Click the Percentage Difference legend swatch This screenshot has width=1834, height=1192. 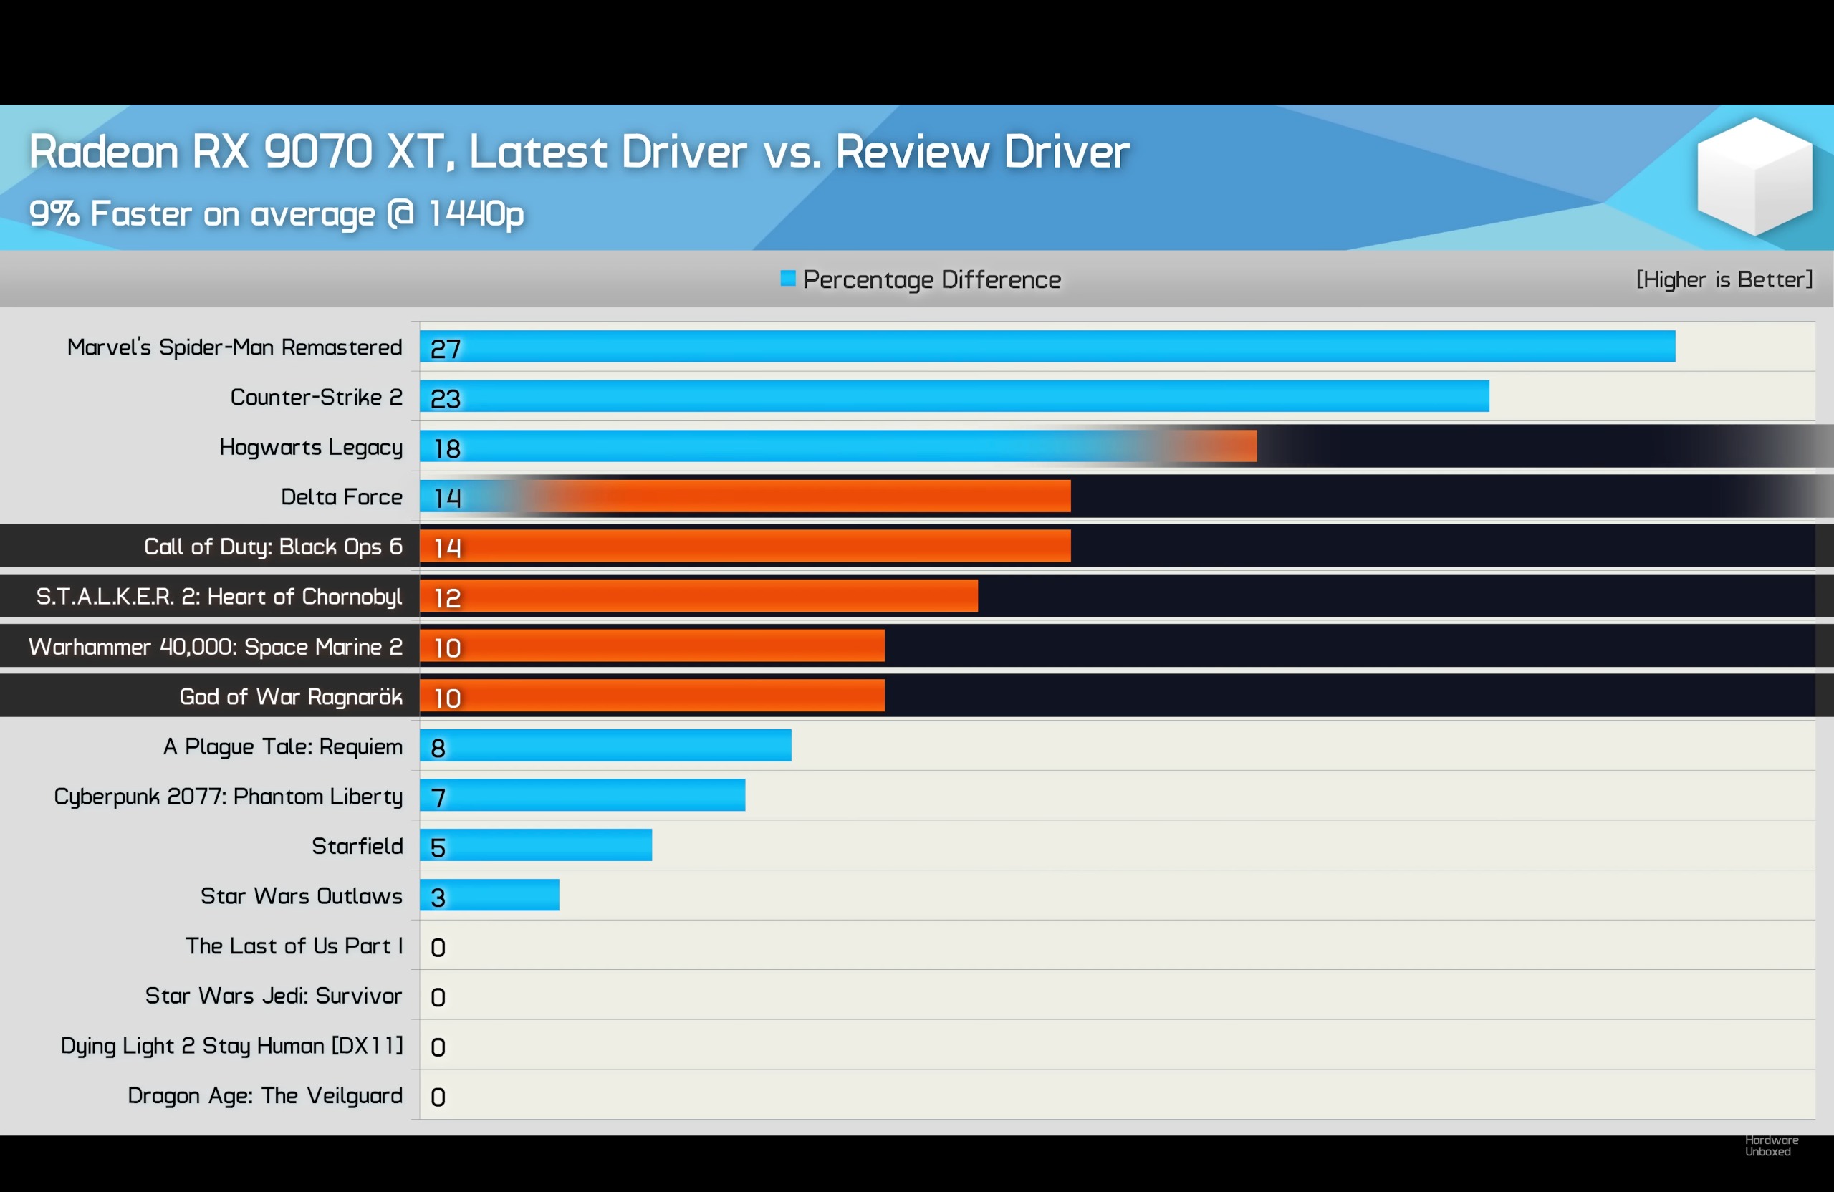(x=787, y=278)
